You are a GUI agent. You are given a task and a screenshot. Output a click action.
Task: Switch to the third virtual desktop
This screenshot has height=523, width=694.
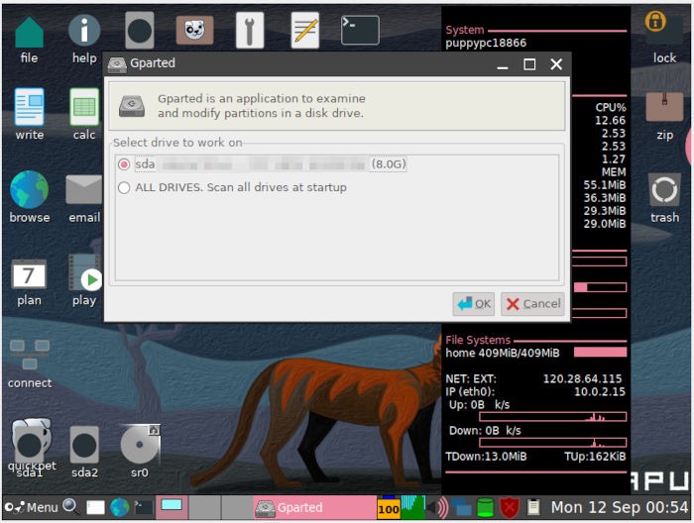pos(237,507)
